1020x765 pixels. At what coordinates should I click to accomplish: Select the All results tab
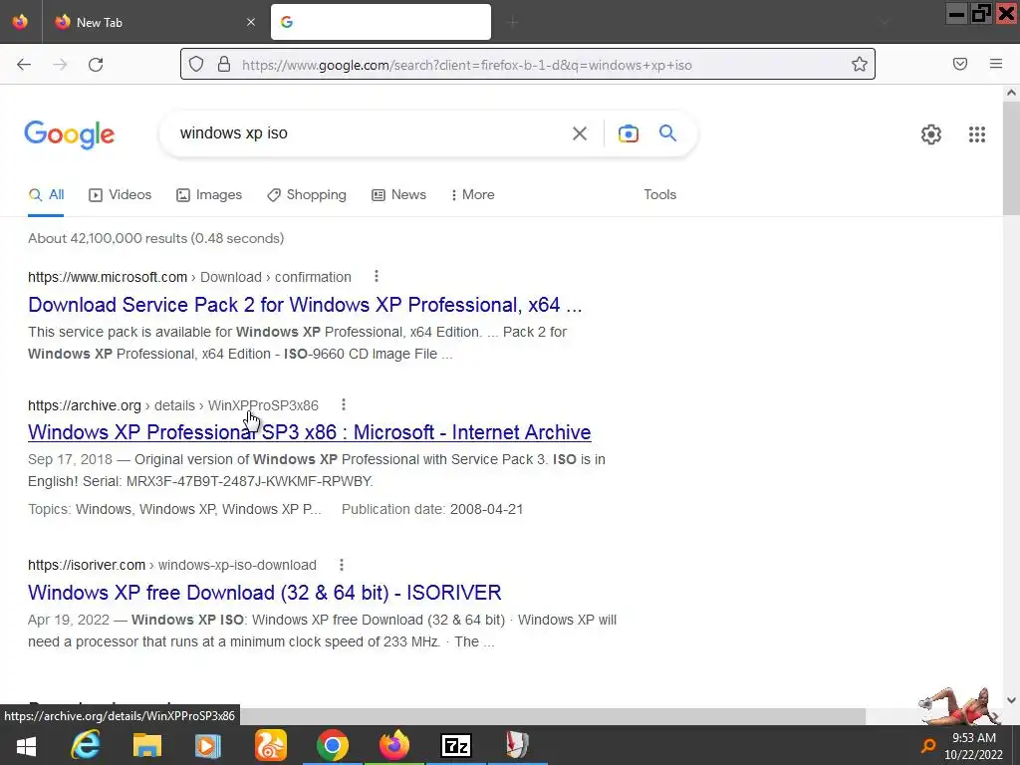coord(46,194)
